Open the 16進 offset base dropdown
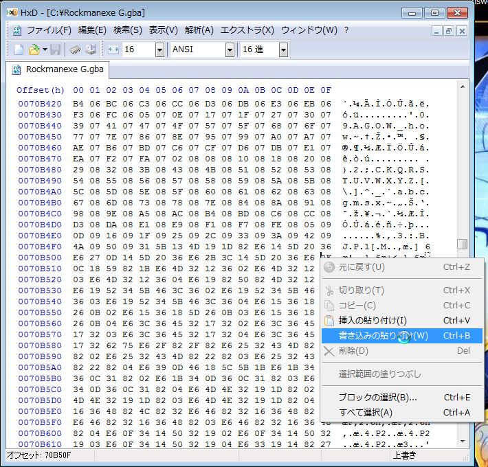The image size is (488, 467). pyautogui.click(x=283, y=49)
